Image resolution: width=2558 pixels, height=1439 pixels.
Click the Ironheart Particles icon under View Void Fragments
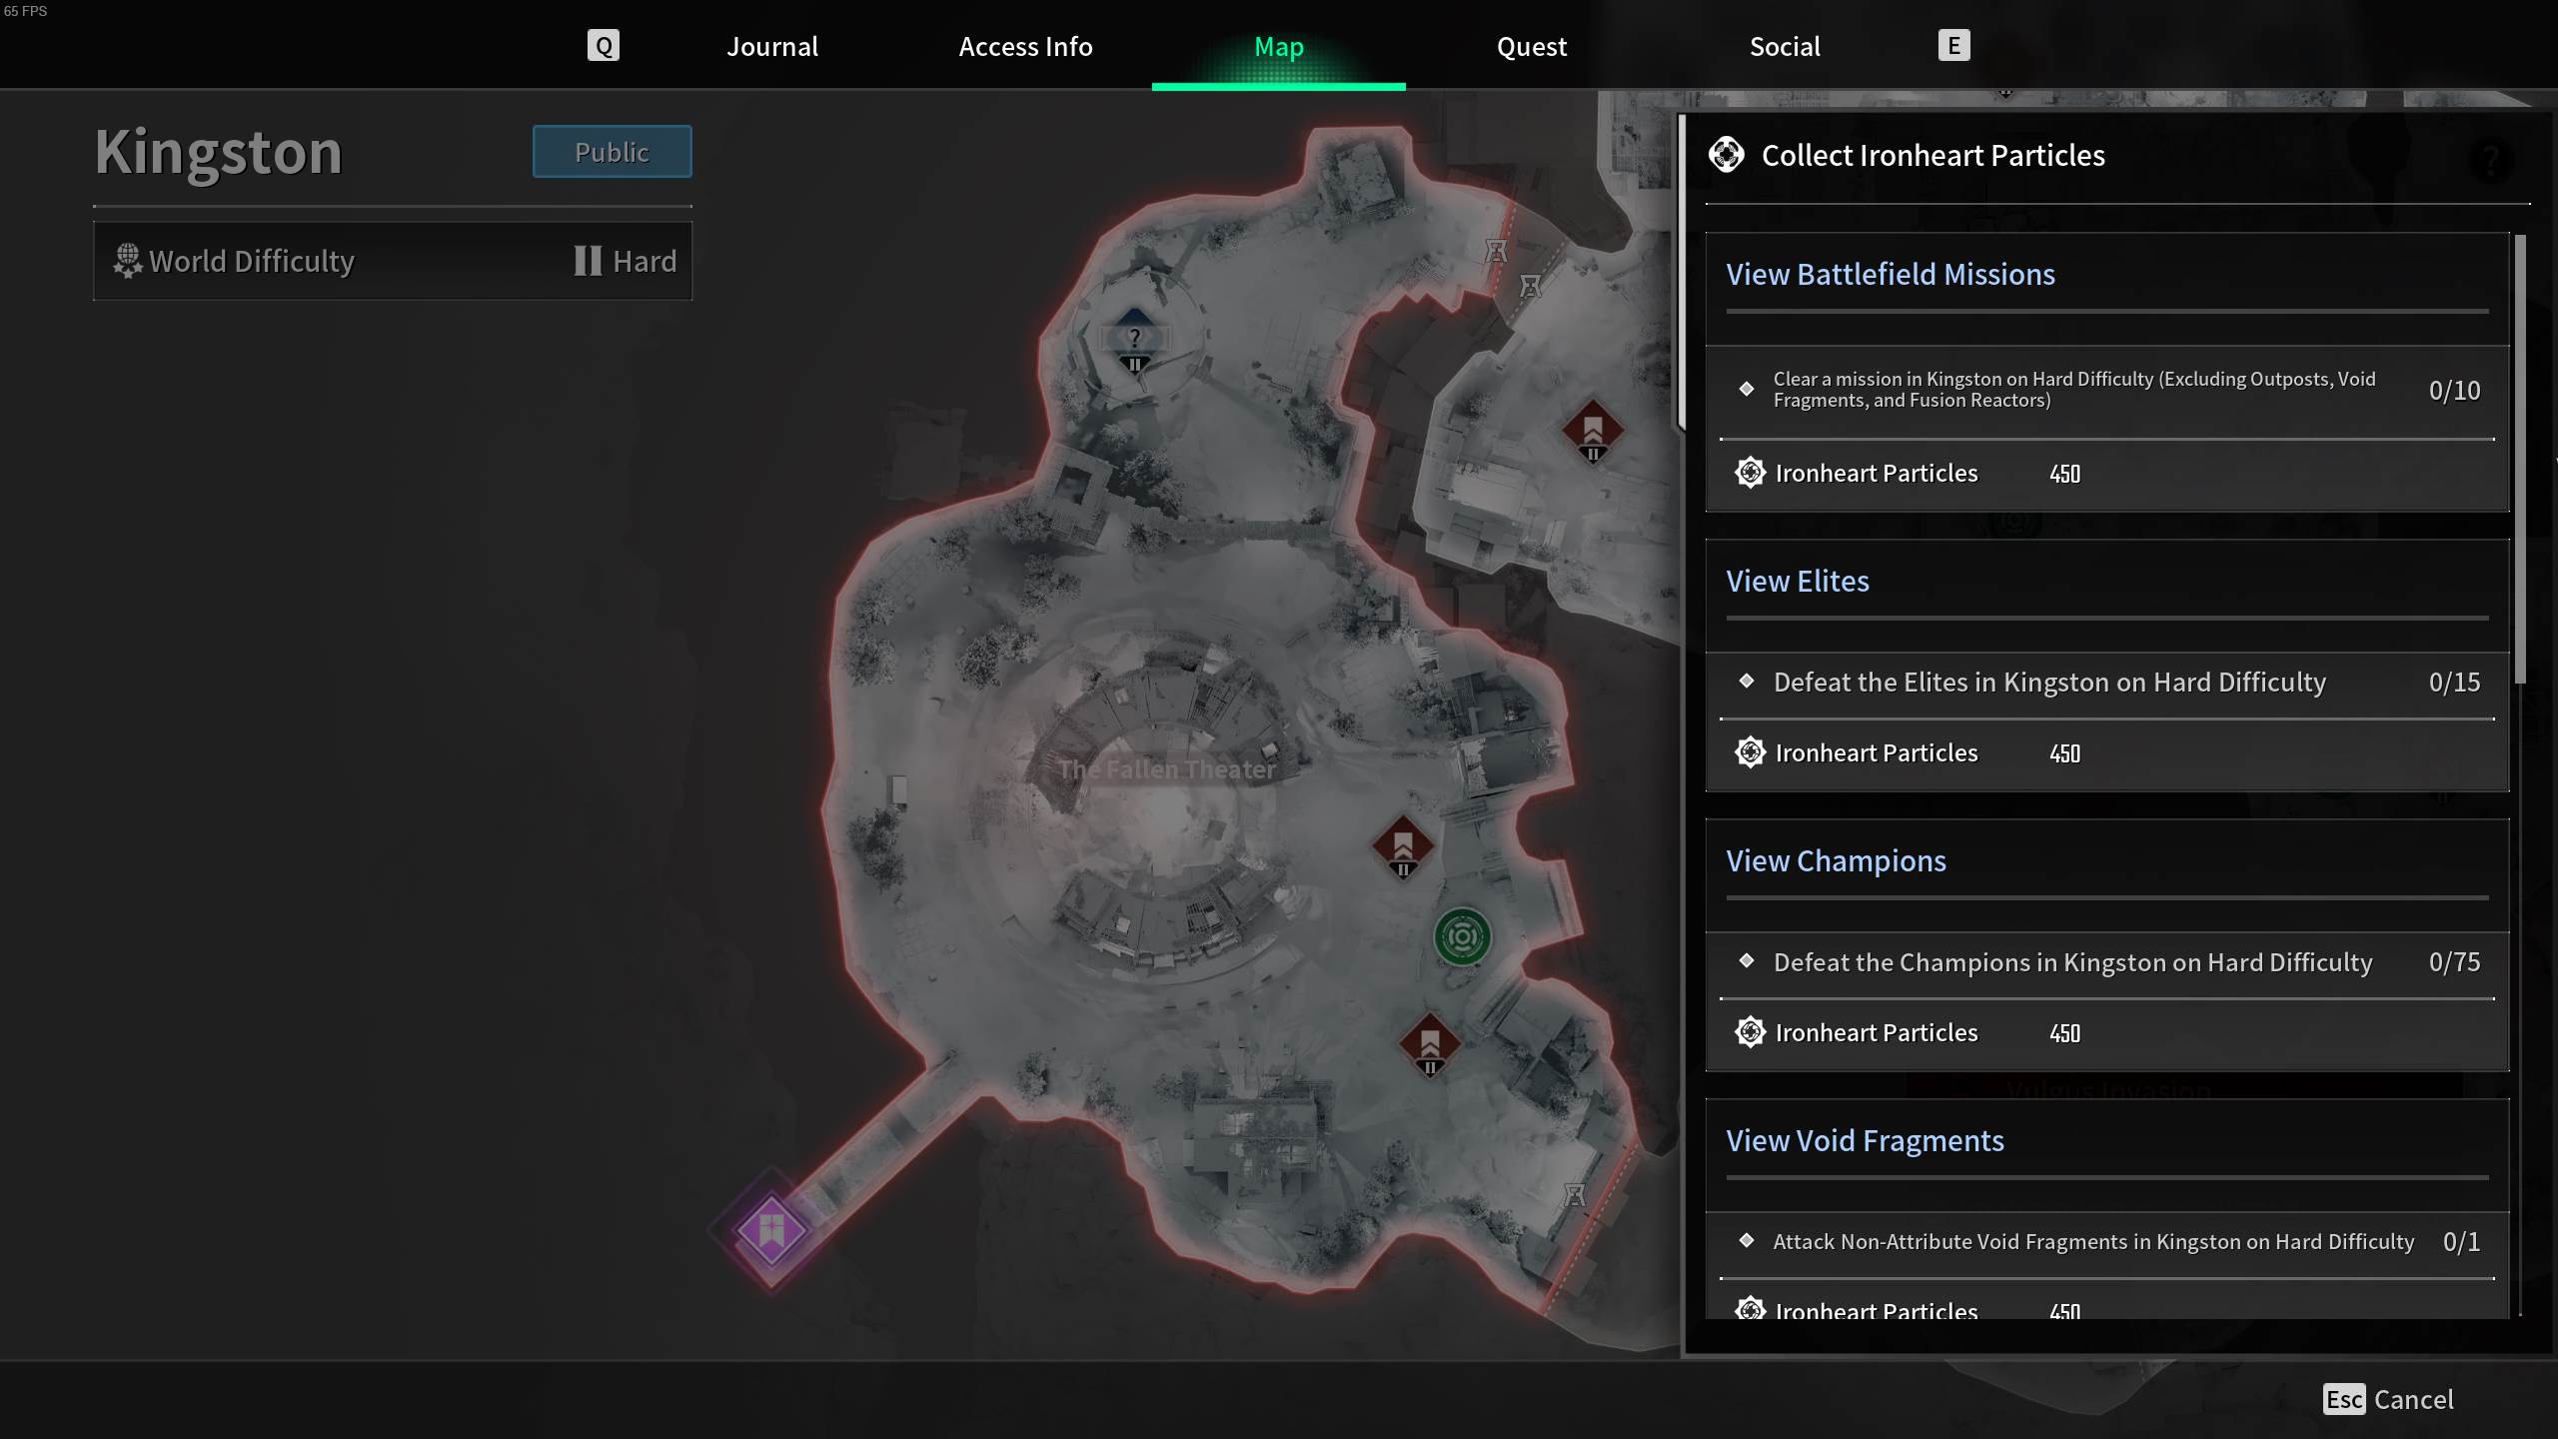1750,1309
